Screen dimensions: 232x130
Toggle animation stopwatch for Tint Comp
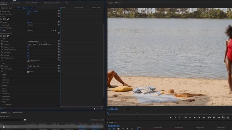point(2,52)
